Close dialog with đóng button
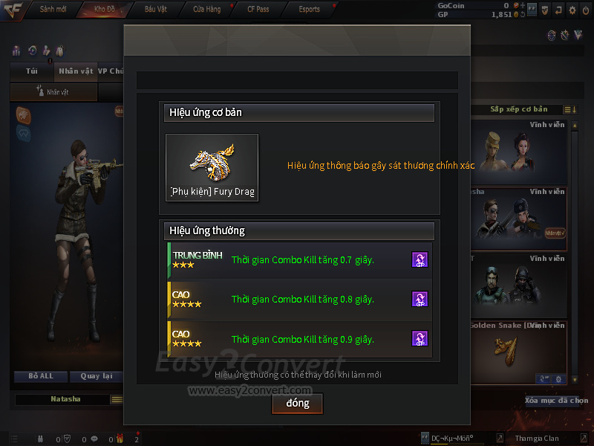Screen dimensions: 594x446 pyautogui.click(x=298, y=403)
